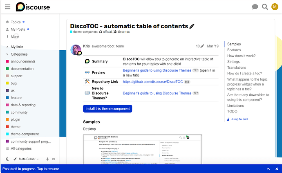Open Kris's avatar profile picture
The height and width of the screenshot is (173, 282).
coord(76,50)
